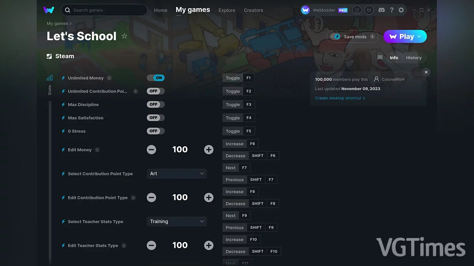This screenshot has height=266, width=474.
Task: Open the help question mark icon
Action: tap(391, 10)
